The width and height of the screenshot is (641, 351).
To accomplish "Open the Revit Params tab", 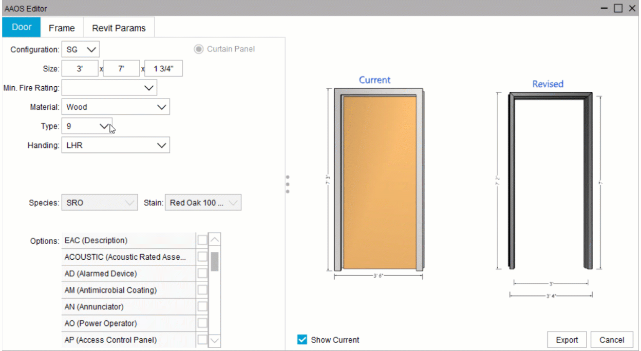I will 119,28.
